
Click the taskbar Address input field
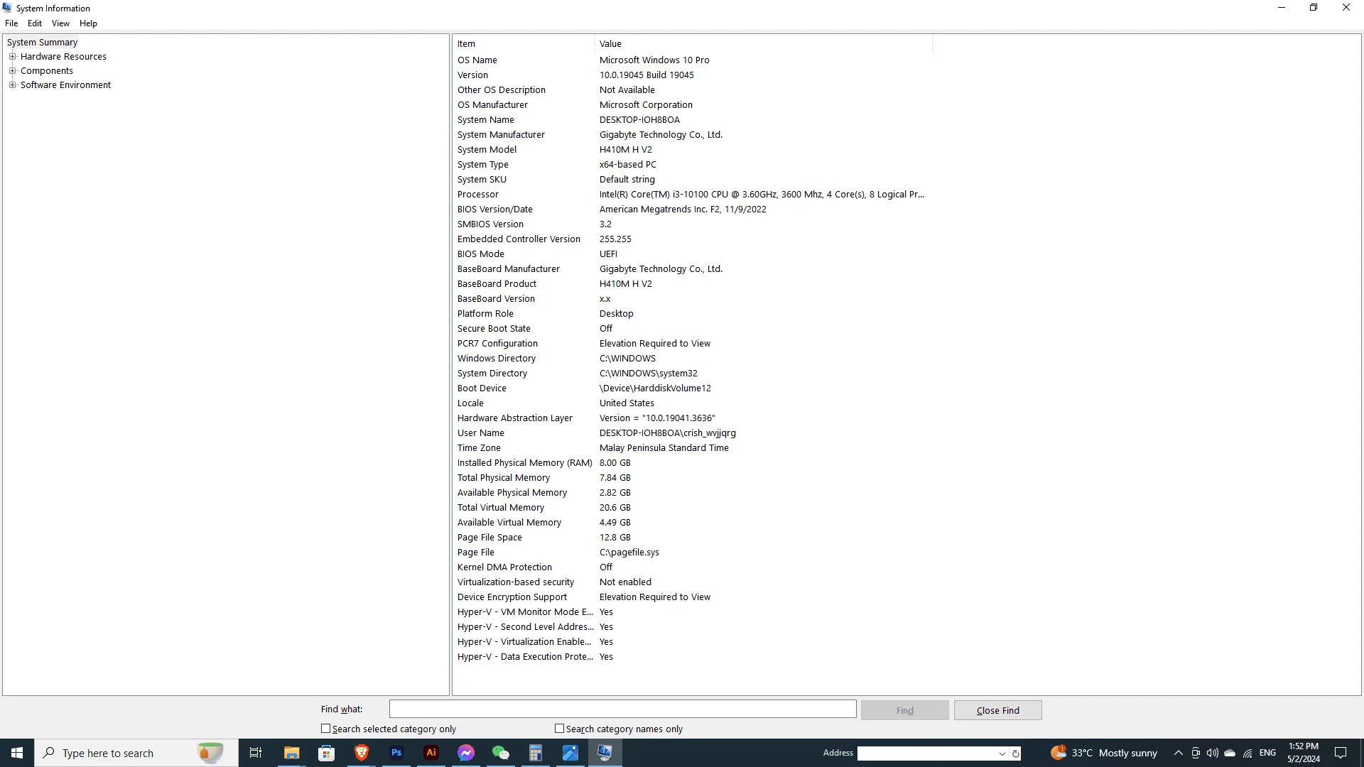pos(926,754)
